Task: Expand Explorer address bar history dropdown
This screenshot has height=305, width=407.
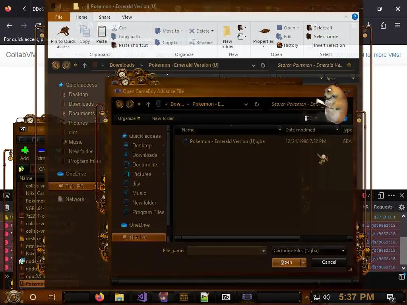Action: tap(253, 66)
